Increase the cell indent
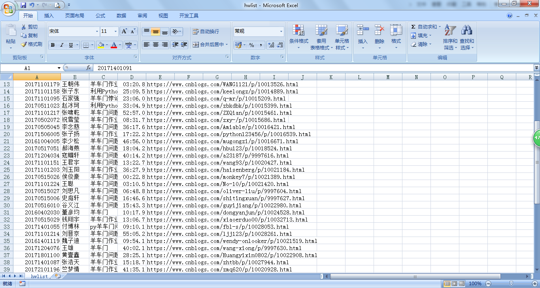 (x=184, y=45)
